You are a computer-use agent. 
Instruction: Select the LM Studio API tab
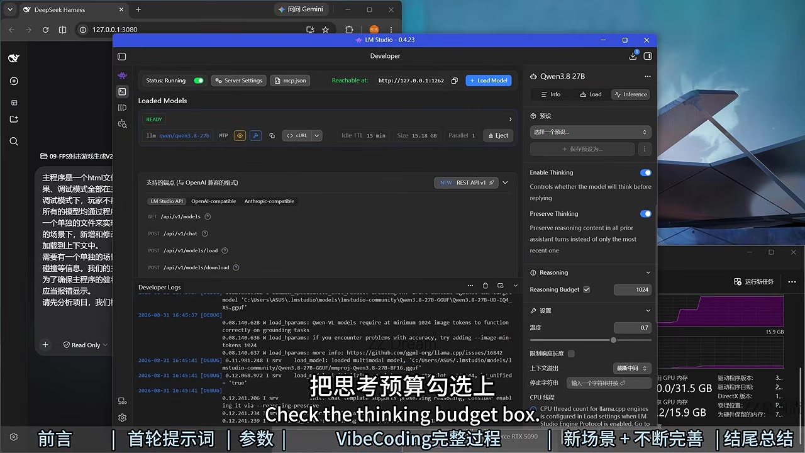[167, 201]
